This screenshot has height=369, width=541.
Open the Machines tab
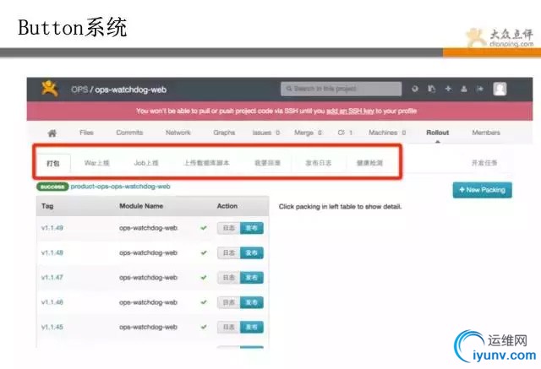(387, 133)
